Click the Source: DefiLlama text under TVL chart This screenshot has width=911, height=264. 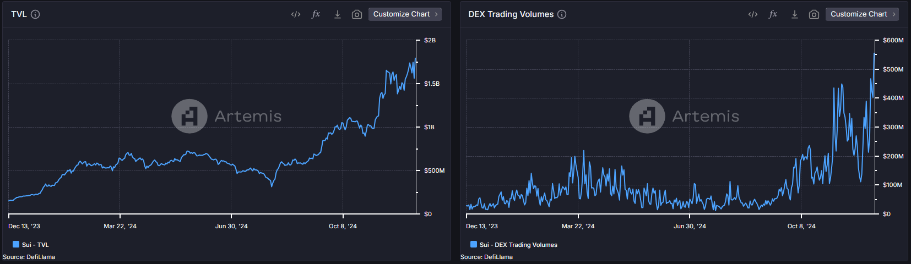29,257
